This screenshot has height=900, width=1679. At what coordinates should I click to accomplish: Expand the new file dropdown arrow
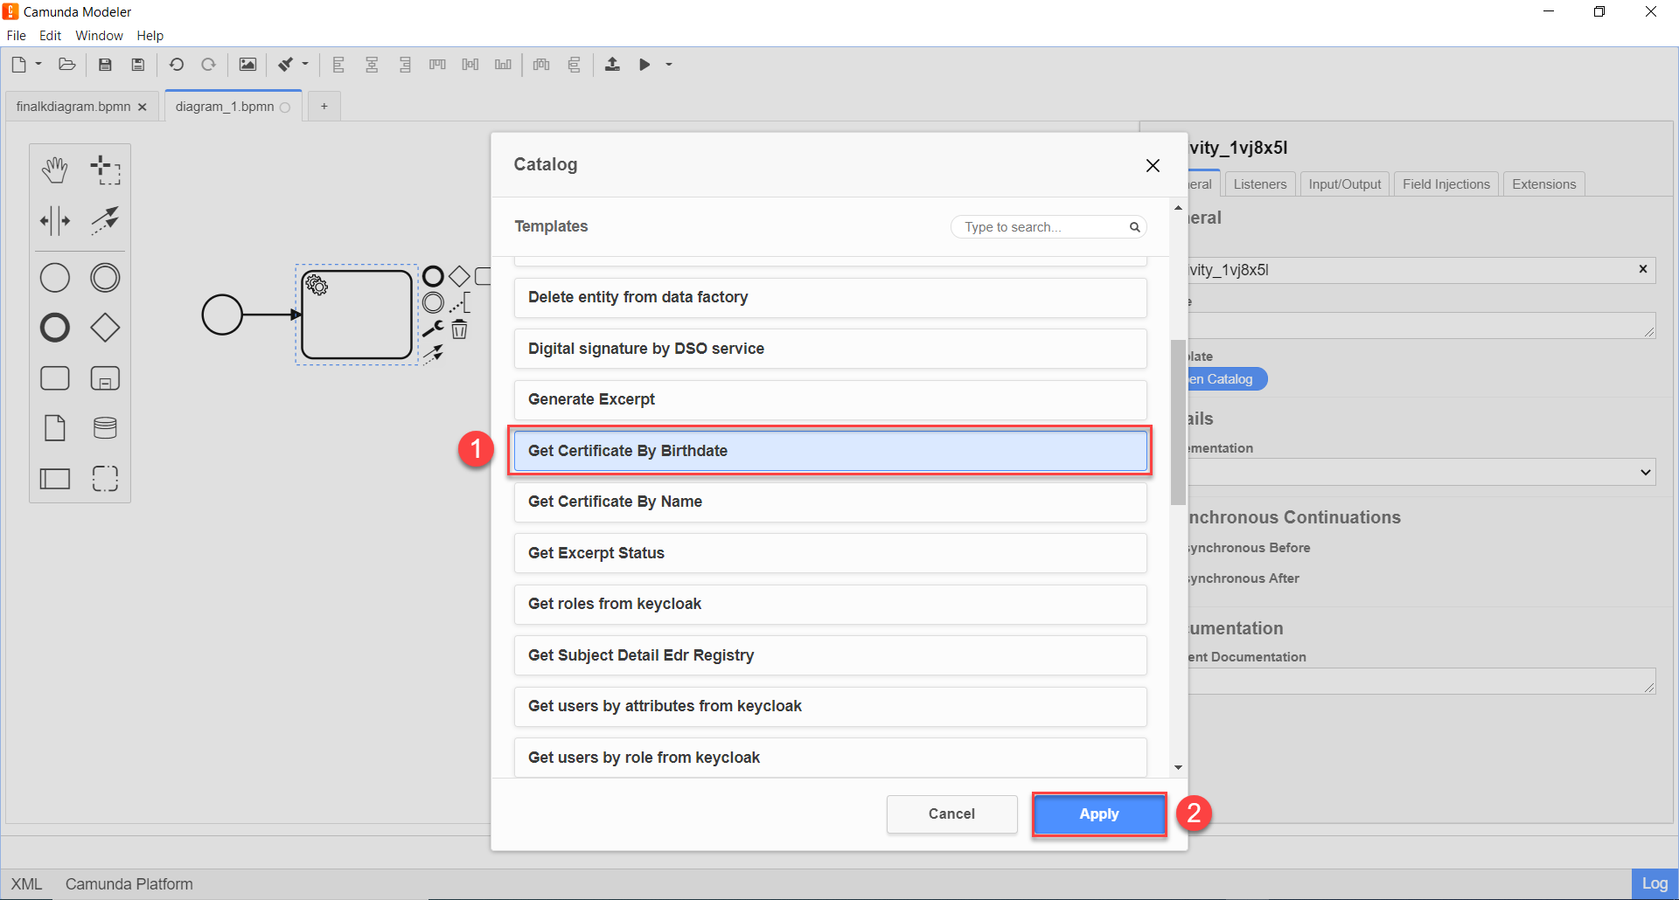[x=38, y=64]
